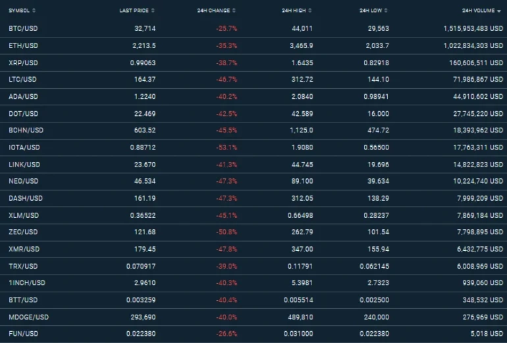Screen dimensions: 507x343
Task: Select the XRP/USD symbol row
Action: pyautogui.click(x=24, y=63)
